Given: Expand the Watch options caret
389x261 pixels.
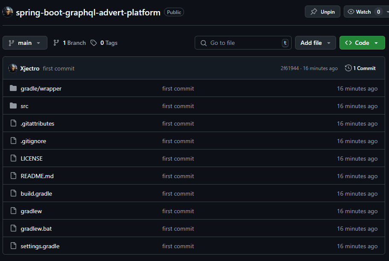Looking at the screenshot, I should point(387,12).
